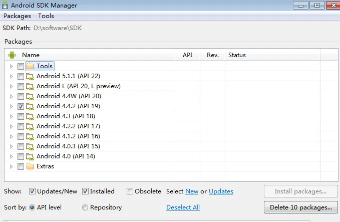340x222 pixels.
Task: Open the Packages menu
Action: click(17, 16)
